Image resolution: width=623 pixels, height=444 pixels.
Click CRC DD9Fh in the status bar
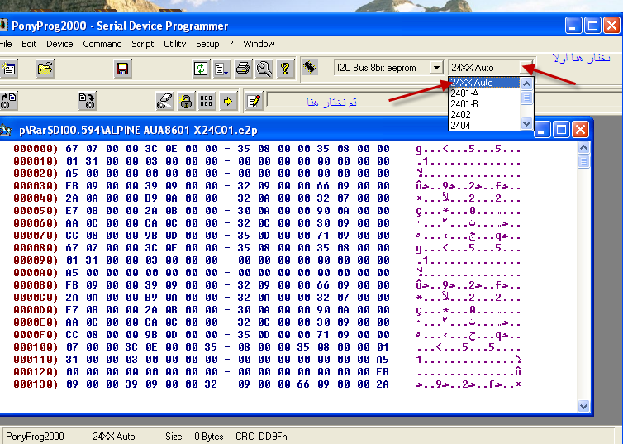click(x=261, y=437)
